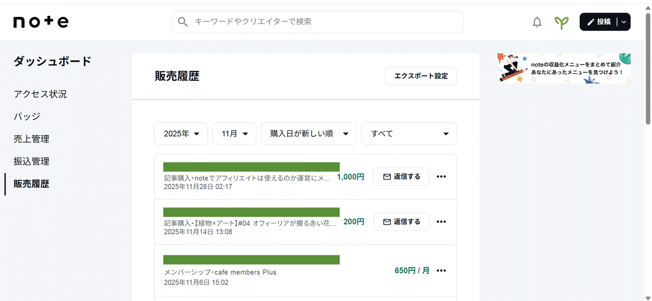652x301 pixels.
Task: Open the すべて filter dropdown
Action: point(409,134)
